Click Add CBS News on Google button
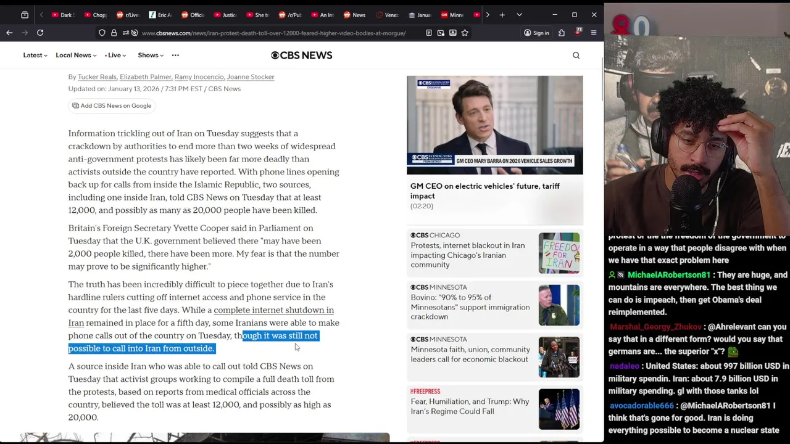 click(112, 105)
